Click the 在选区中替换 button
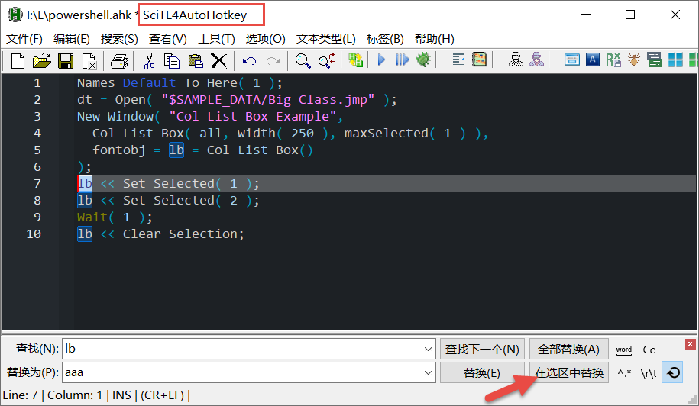This screenshot has width=699, height=406. tap(569, 372)
